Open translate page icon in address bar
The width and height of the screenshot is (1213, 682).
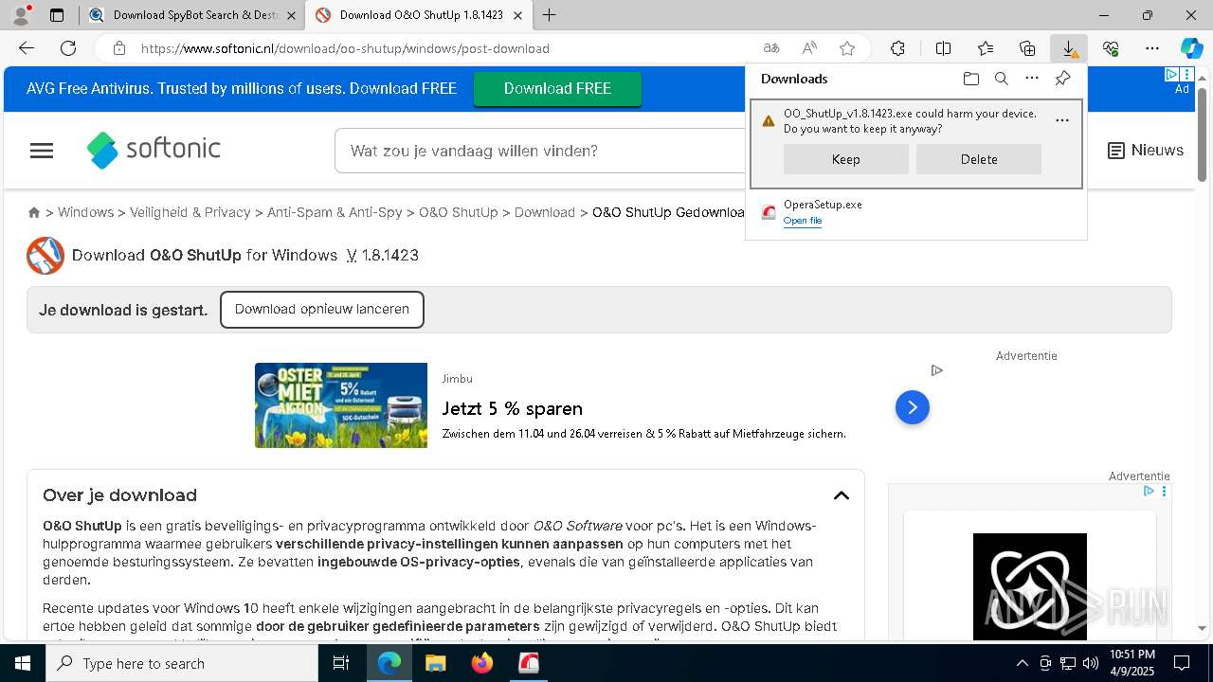pyautogui.click(x=771, y=48)
